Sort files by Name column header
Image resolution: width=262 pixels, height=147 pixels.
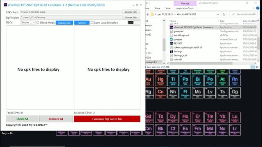click(173, 21)
